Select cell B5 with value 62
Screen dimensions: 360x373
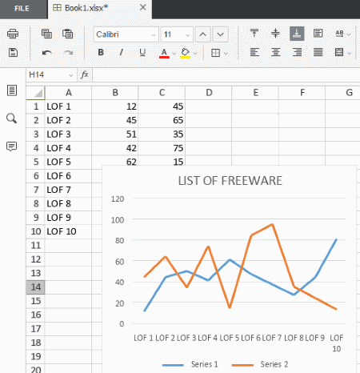click(x=115, y=161)
